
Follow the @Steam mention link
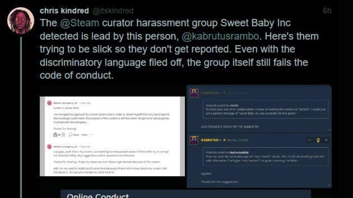(80, 23)
